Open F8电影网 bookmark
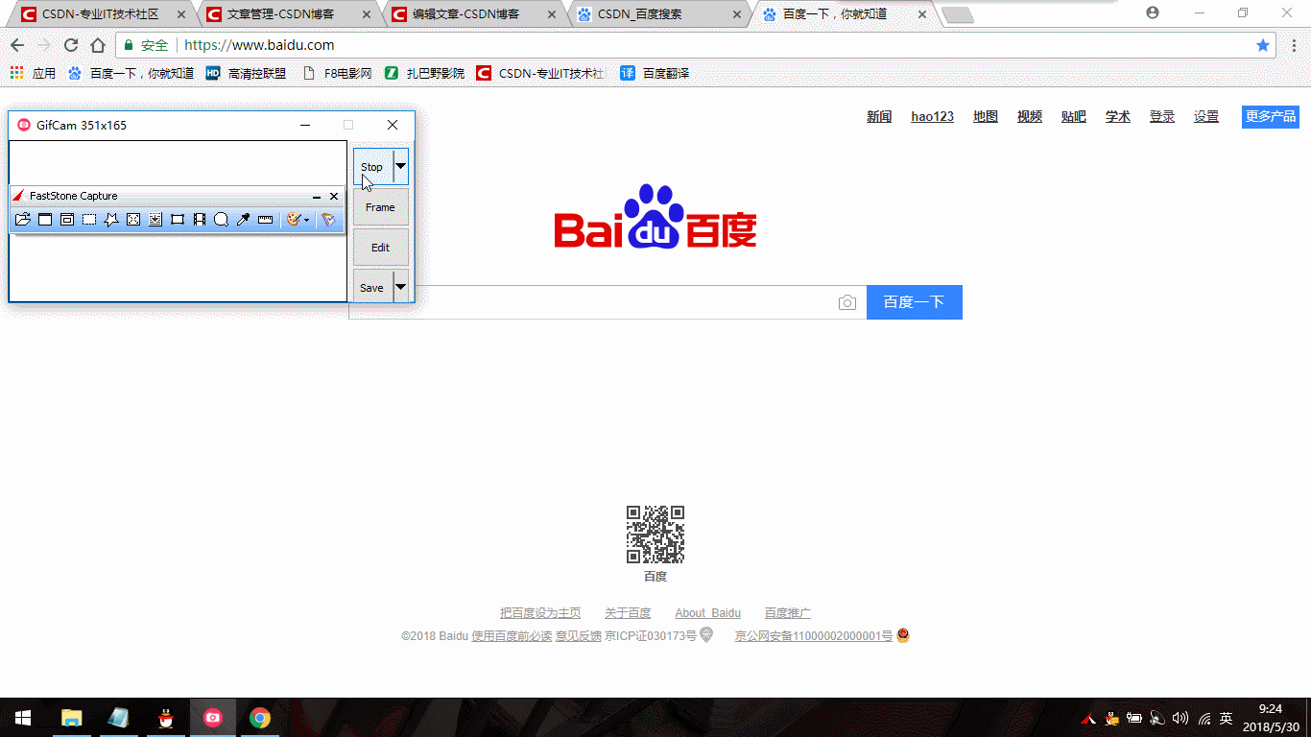This screenshot has width=1311, height=737. (337, 73)
